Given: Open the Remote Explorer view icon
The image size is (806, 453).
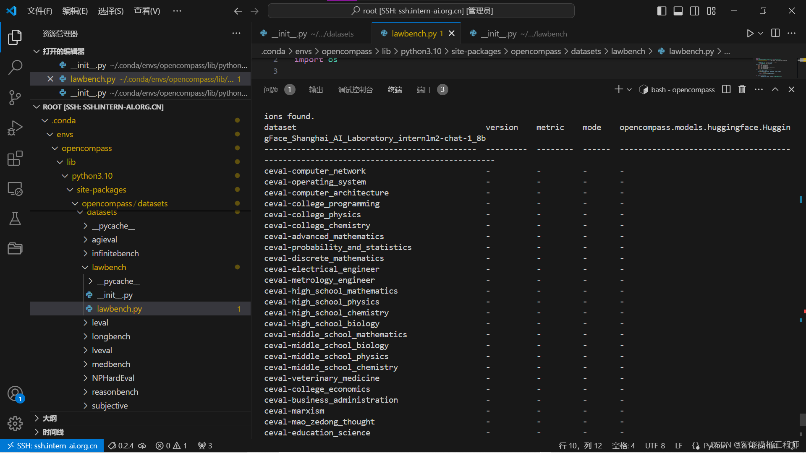Looking at the screenshot, I should pyautogui.click(x=15, y=189).
